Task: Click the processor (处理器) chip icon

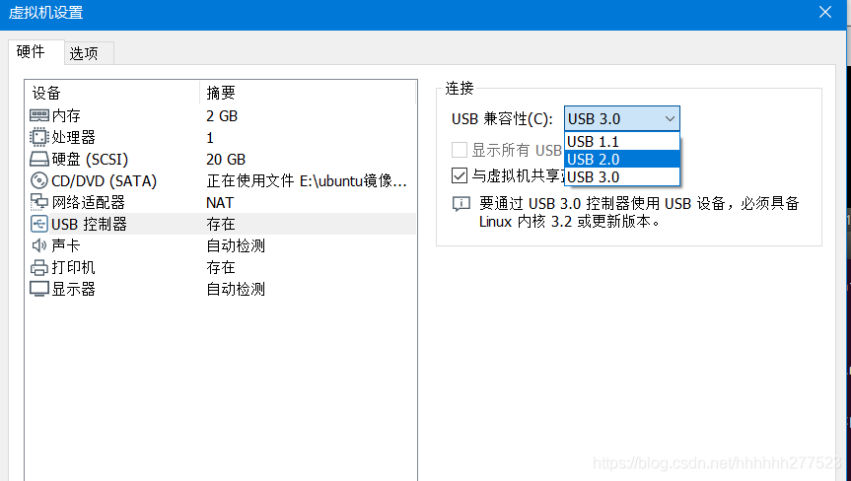Action: coord(39,137)
